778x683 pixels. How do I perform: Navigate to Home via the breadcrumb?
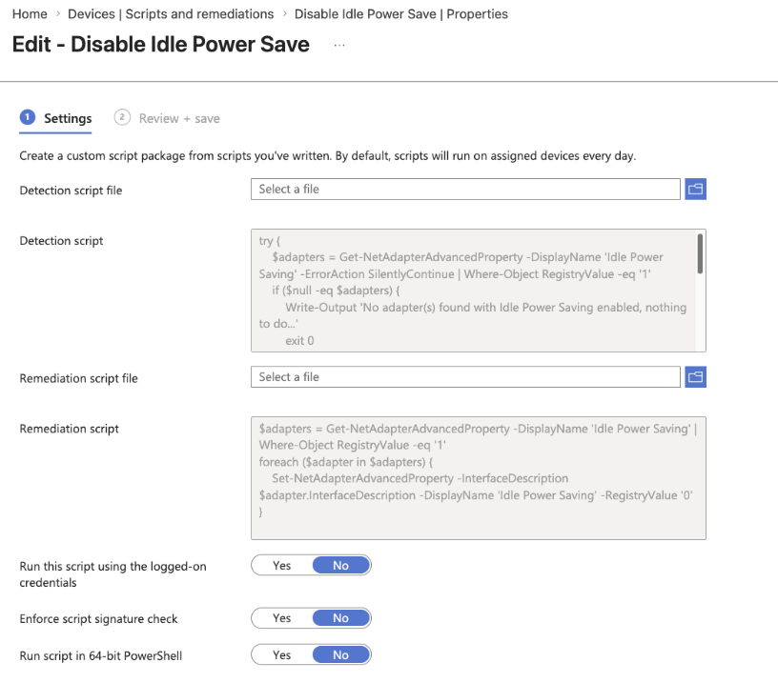click(x=29, y=13)
